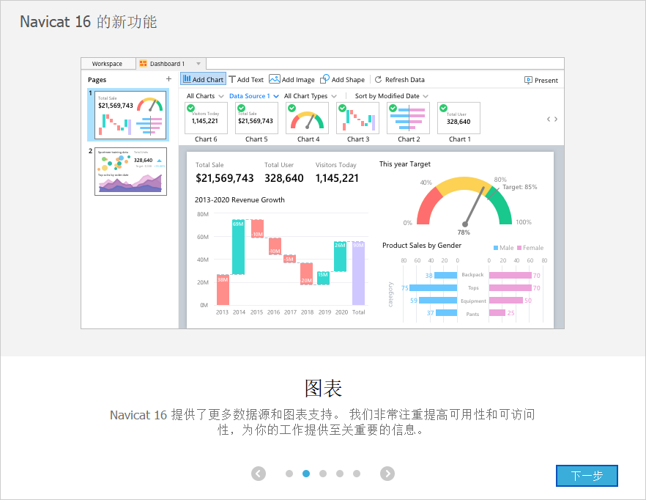646x500 pixels.
Task: Click the chart list left chevron
Action: [549, 120]
